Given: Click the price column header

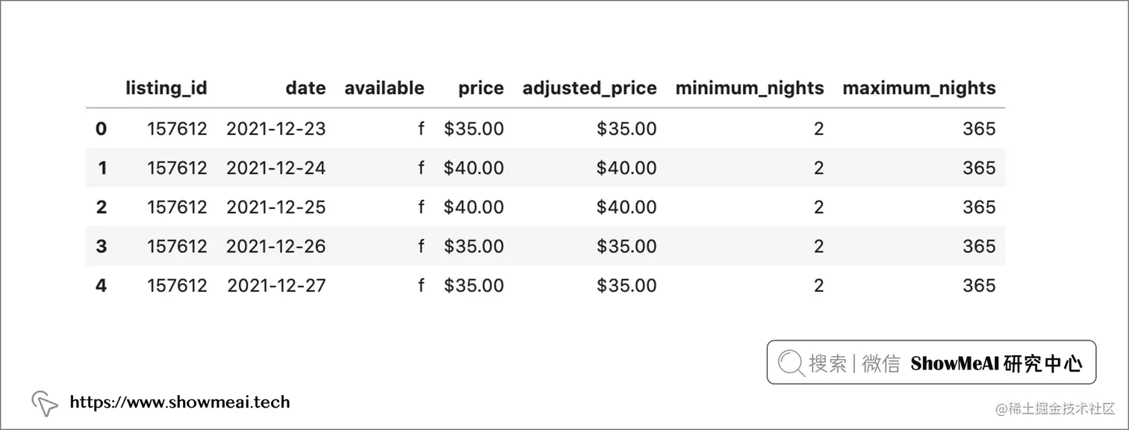Looking at the screenshot, I should (481, 88).
